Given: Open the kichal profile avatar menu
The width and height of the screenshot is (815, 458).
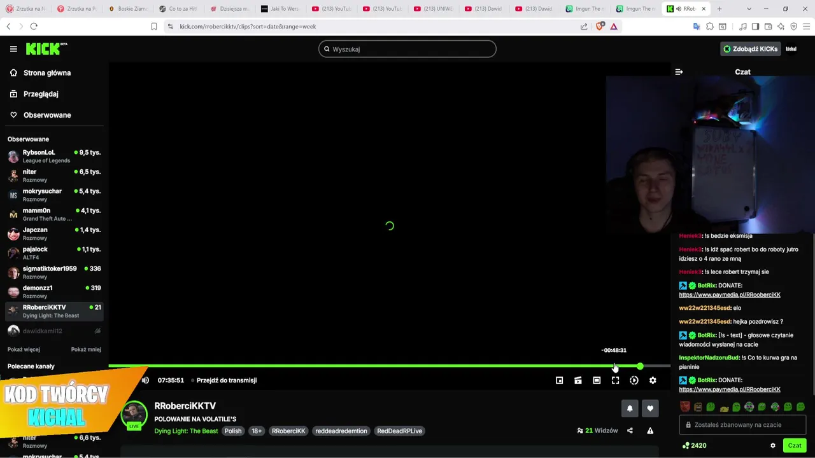Looking at the screenshot, I should 791,49.
